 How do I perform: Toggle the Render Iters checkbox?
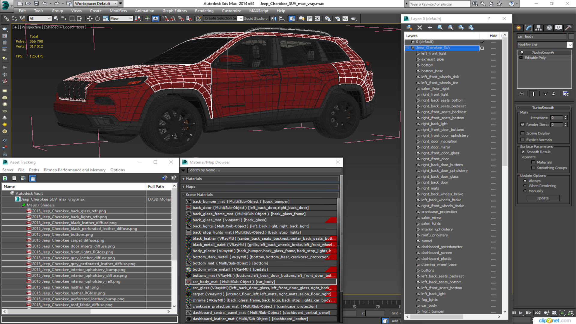point(523,124)
